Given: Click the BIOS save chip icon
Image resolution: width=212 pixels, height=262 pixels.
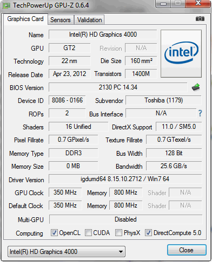Looking at the screenshot, I should (196, 87).
